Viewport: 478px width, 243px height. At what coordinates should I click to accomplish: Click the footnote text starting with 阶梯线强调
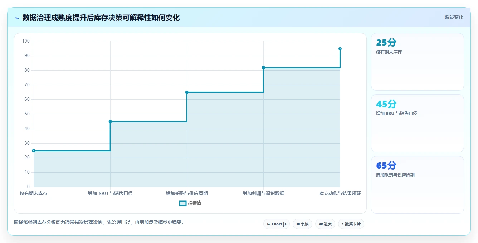(99, 222)
